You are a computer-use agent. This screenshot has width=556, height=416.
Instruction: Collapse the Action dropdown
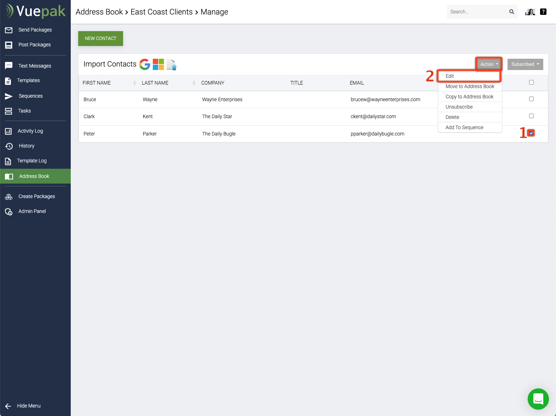489,64
